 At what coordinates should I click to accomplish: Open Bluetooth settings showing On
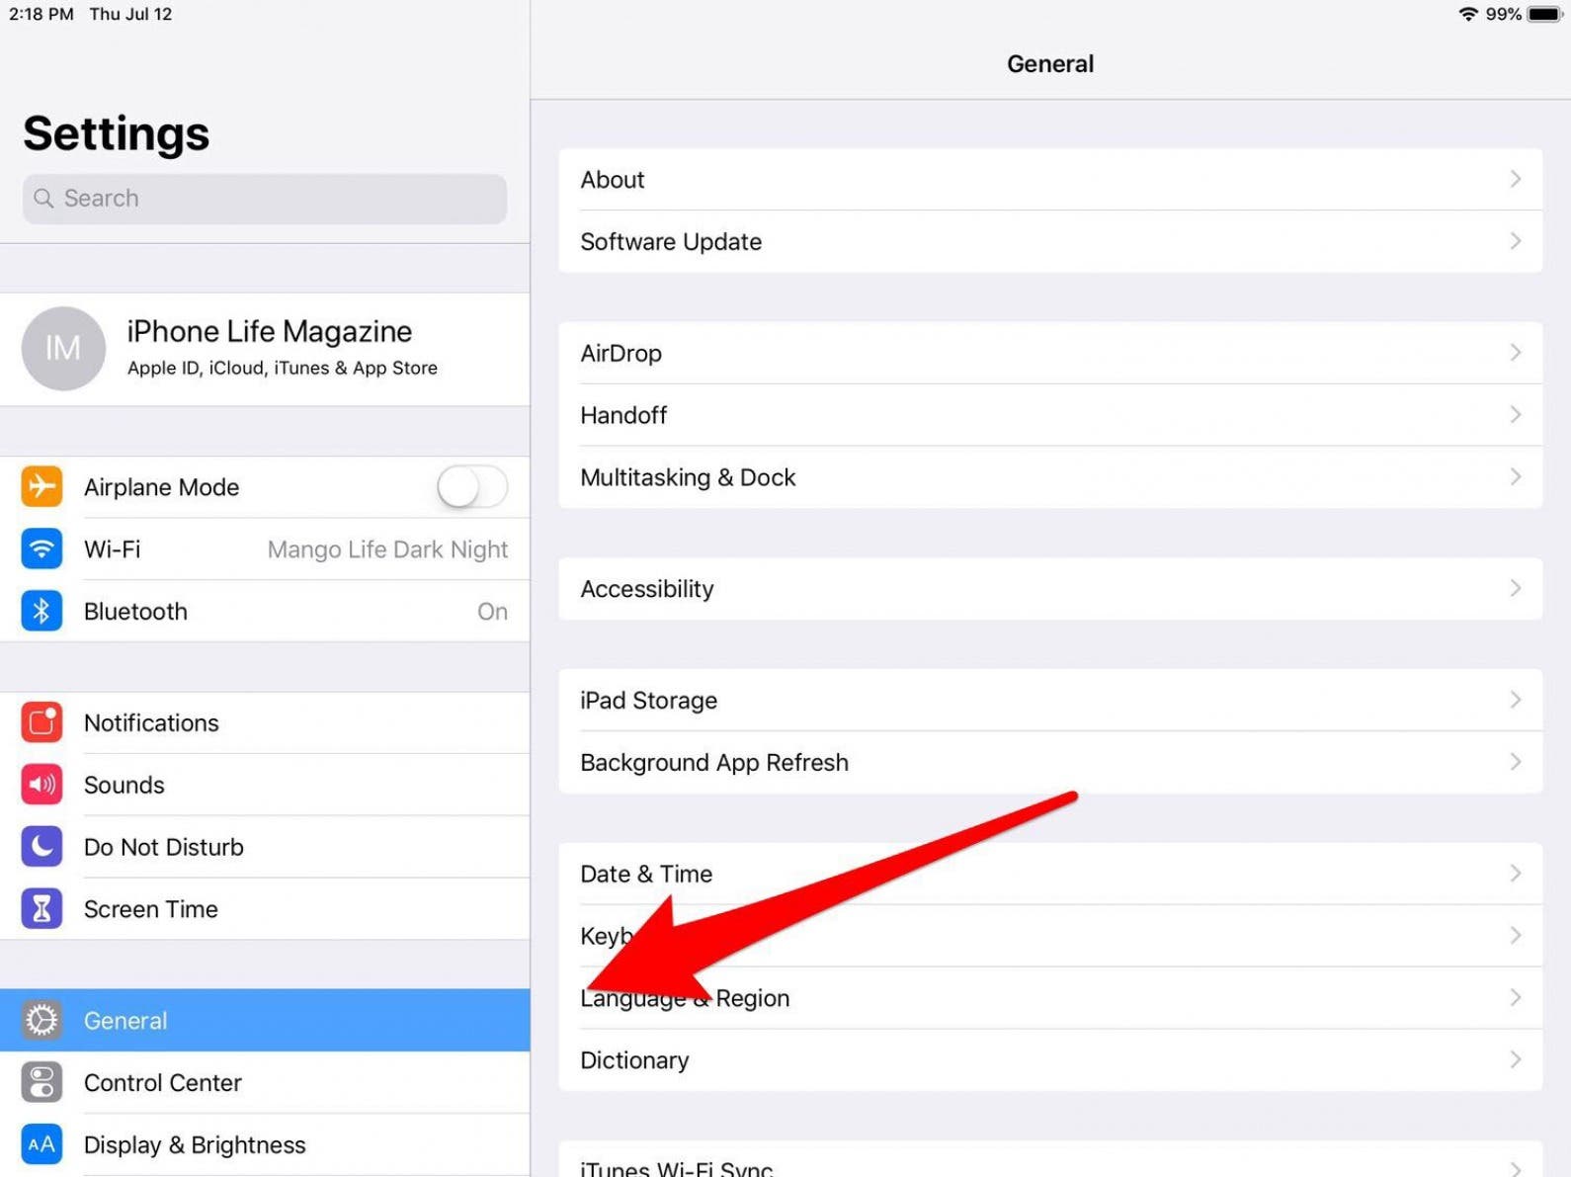click(x=265, y=611)
